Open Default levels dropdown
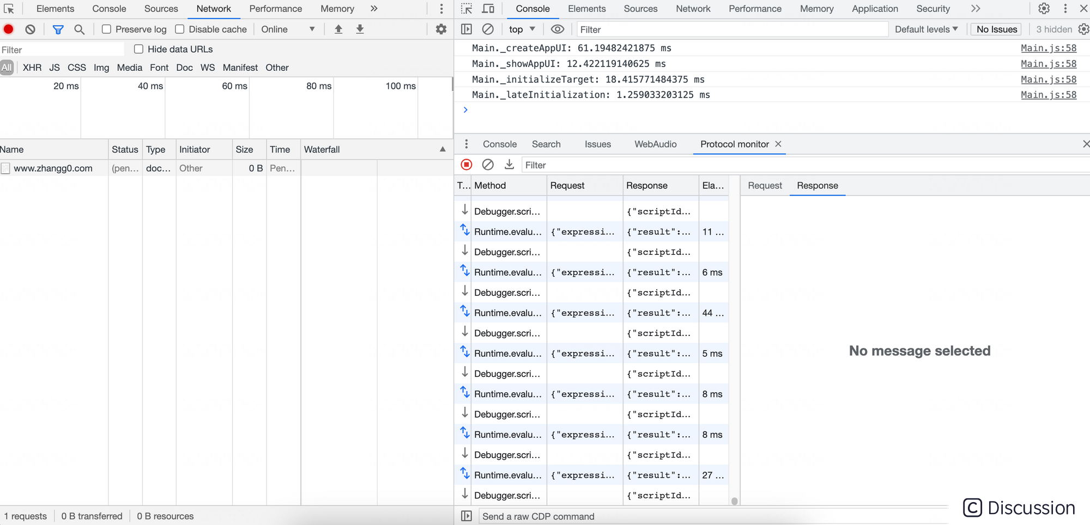 (926, 29)
